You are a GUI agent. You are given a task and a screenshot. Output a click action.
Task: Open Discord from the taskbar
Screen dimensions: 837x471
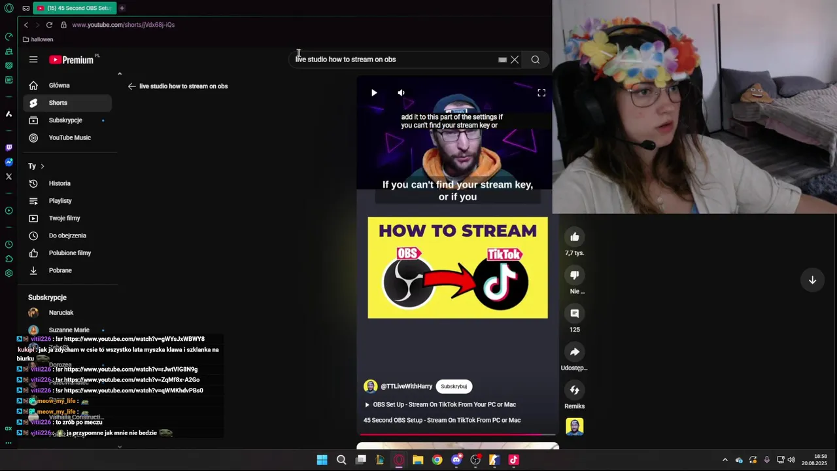pos(456,460)
